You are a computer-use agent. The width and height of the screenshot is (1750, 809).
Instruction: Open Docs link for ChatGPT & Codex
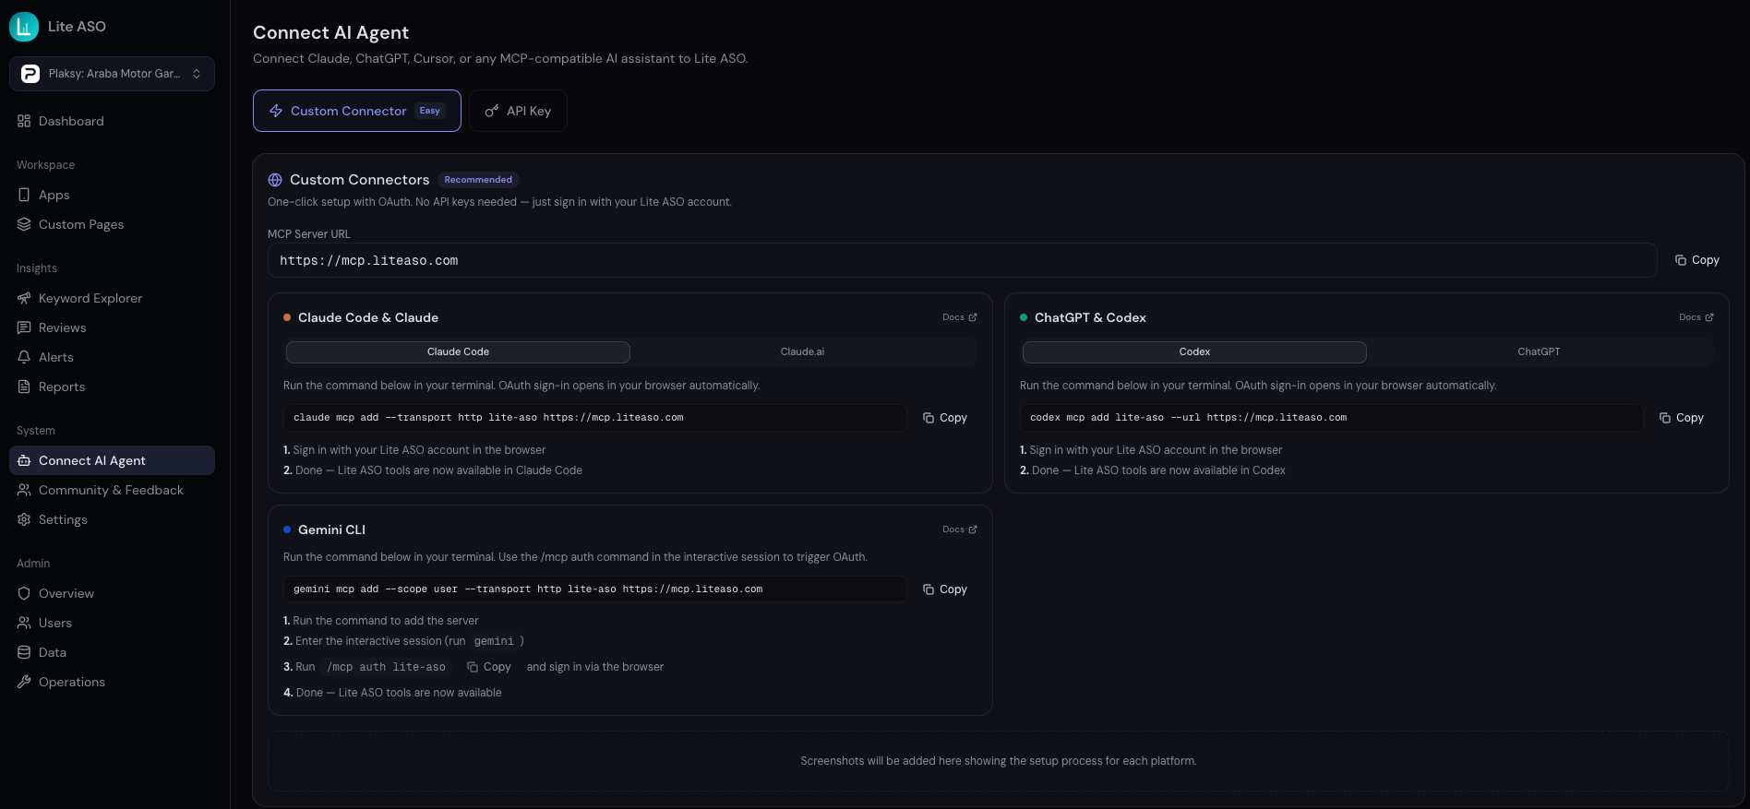(1696, 317)
